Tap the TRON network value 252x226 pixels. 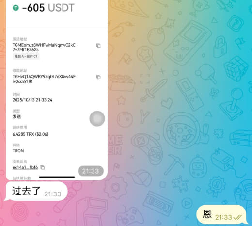click(x=18, y=151)
